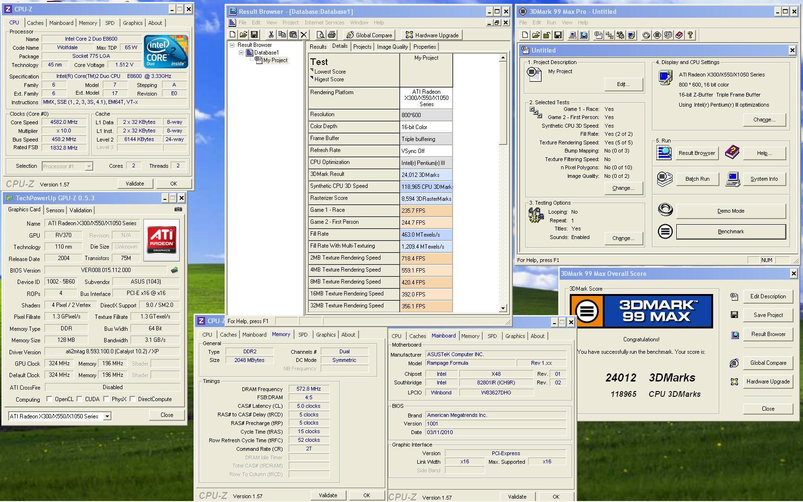Click Result Browser icon in 3DMark toolbar

[x=584, y=35]
